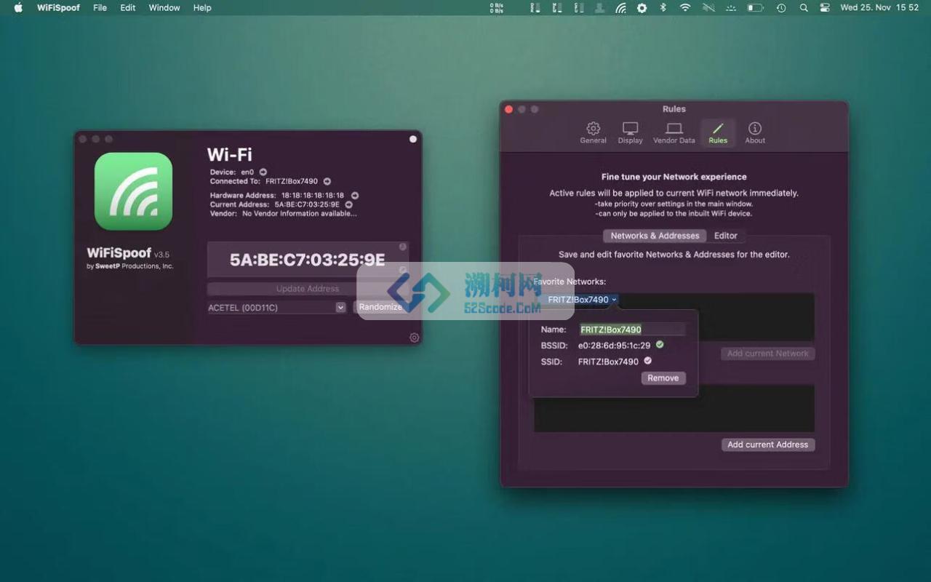Click arrow icon next to Hardware Address
The width and height of the screenshot is (931, 582).
355,196
